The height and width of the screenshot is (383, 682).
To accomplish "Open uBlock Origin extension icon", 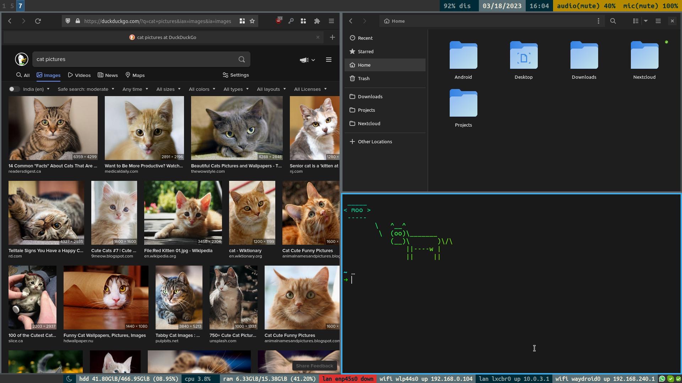I will (x=278, y=21).
